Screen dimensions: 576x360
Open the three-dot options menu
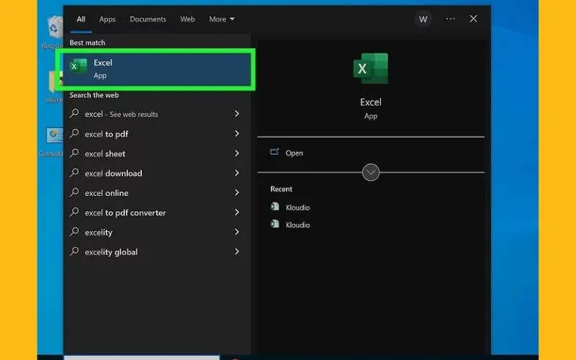451,19
